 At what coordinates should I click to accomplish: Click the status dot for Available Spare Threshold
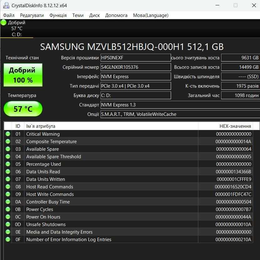[8, 156]
